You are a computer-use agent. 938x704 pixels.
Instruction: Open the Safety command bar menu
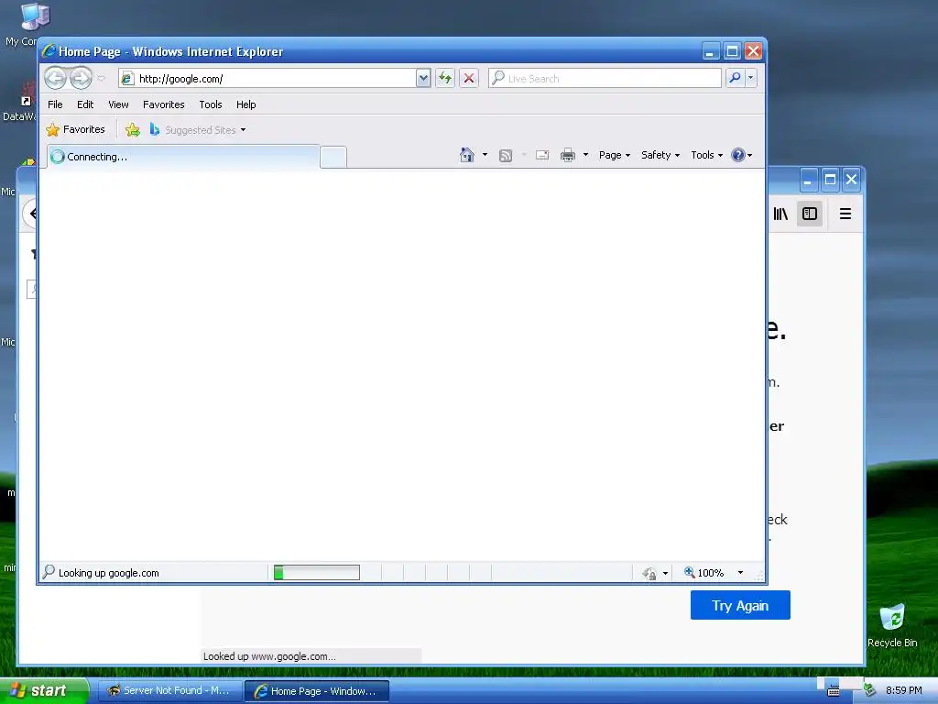pos(660,155)
